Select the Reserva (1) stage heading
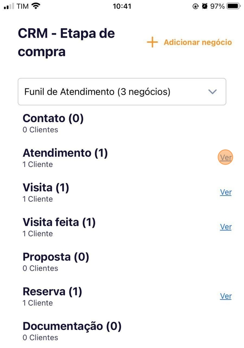This screenshot has height=348, width=244. click(52, 291)
